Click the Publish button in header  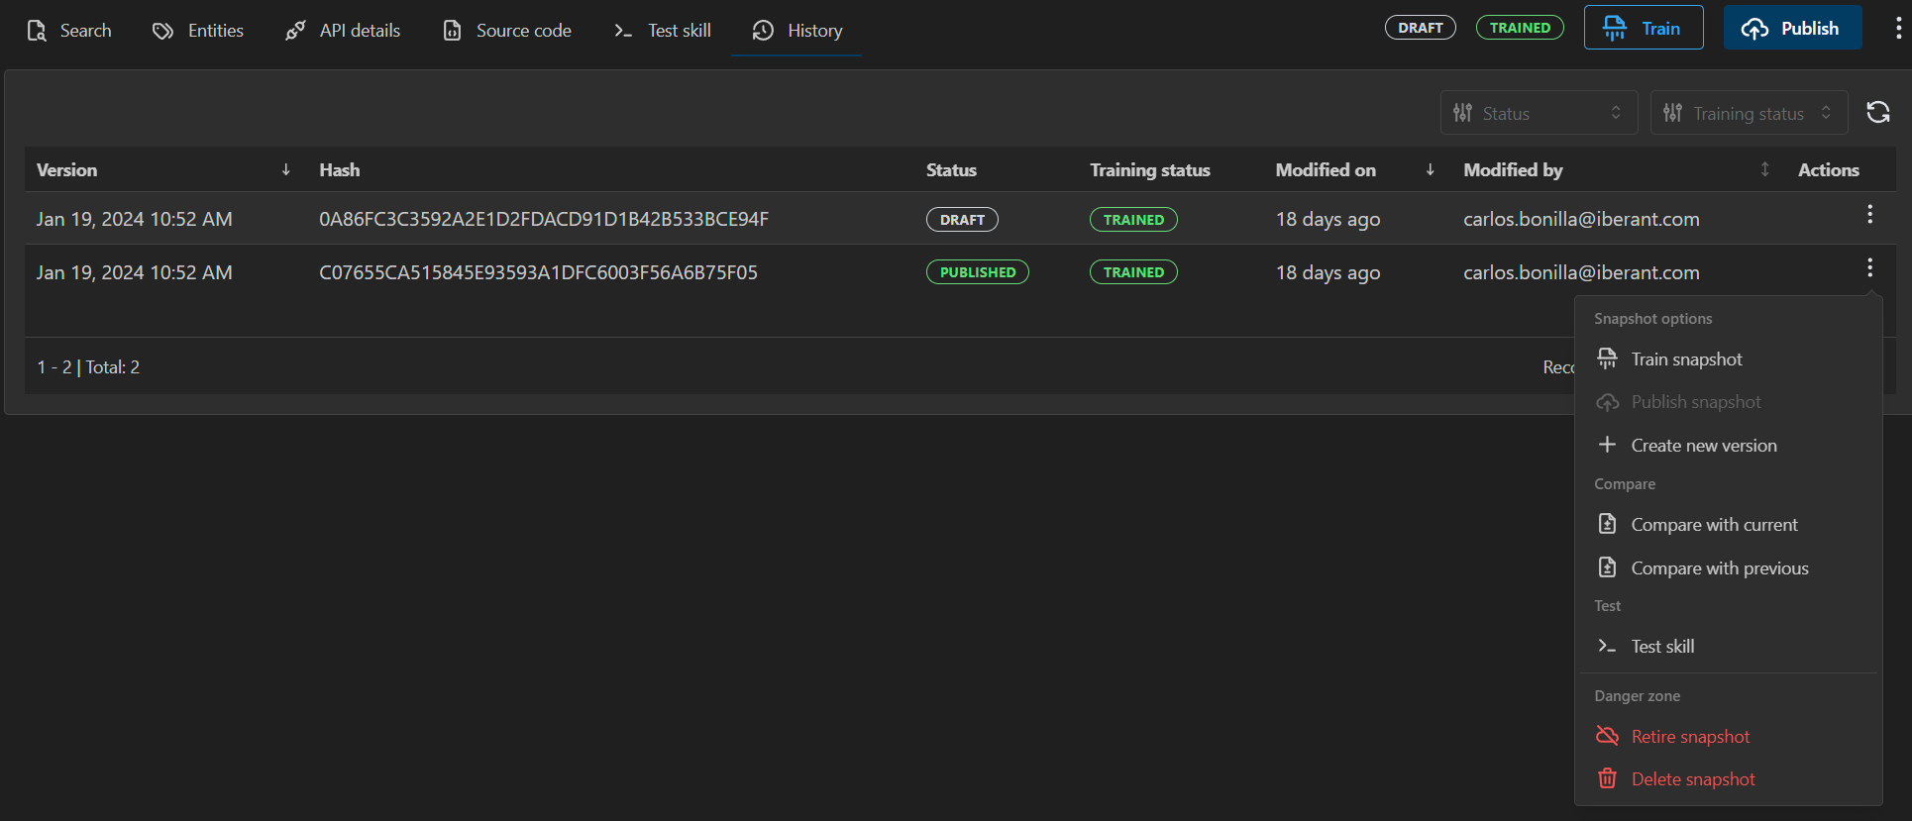coord(1792,28)
